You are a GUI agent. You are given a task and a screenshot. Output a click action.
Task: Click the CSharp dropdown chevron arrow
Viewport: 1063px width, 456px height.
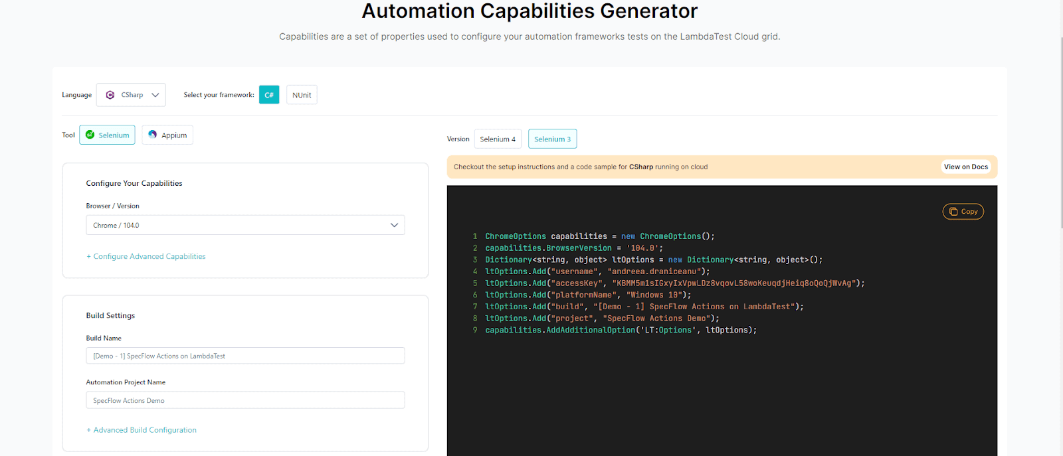tap(155, 95)
